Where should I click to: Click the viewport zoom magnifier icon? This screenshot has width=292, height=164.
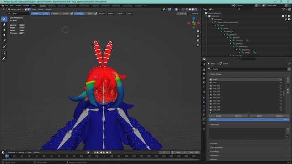pyautogui.click(x=198, y=31)
